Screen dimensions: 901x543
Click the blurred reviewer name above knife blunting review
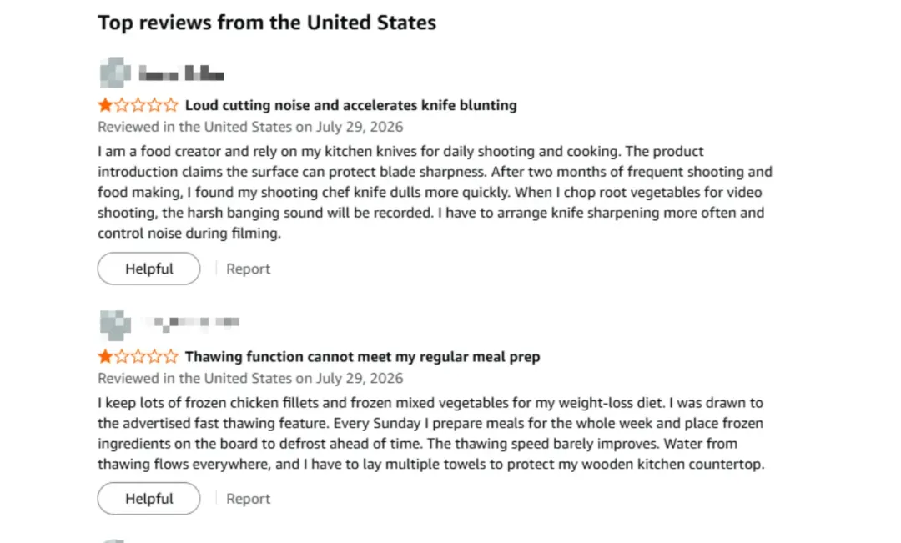coord(181,73)
